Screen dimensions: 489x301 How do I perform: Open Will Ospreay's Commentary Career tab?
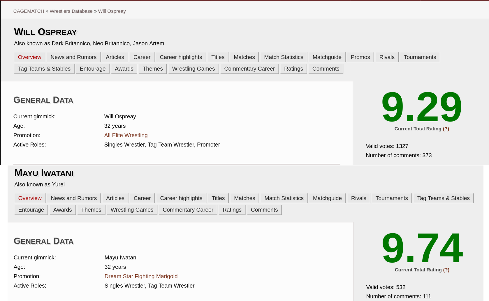point(249,69)
